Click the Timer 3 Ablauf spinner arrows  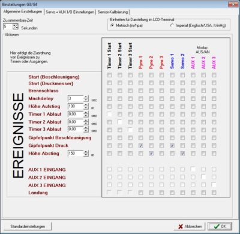pyautogui.click(x=86, y=129)
